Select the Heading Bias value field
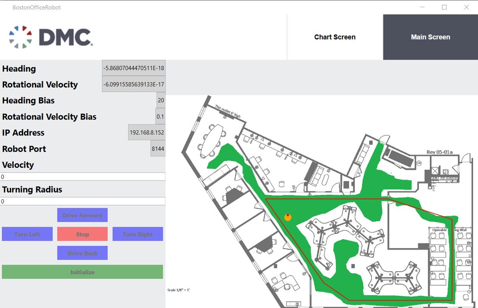 tap(161, 100)
